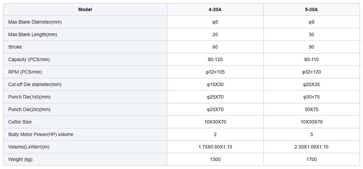363x169 pixels.
Task: Select the 1300 weight value
Action: coord(215,159)
